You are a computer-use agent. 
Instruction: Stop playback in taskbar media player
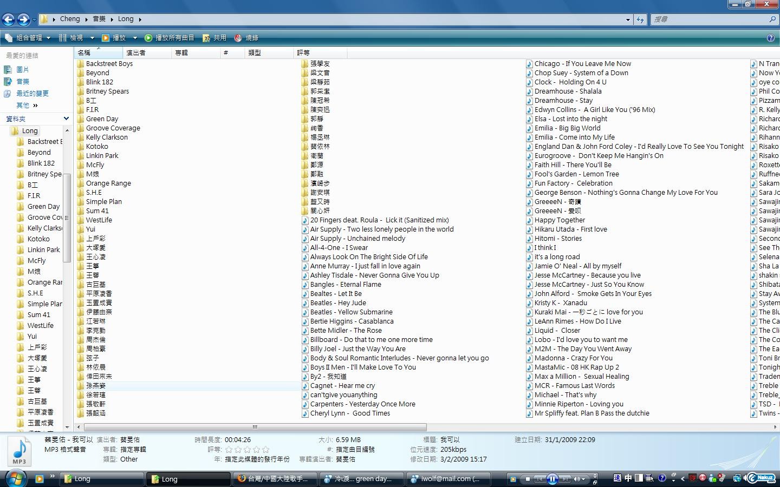pos(528,479)
